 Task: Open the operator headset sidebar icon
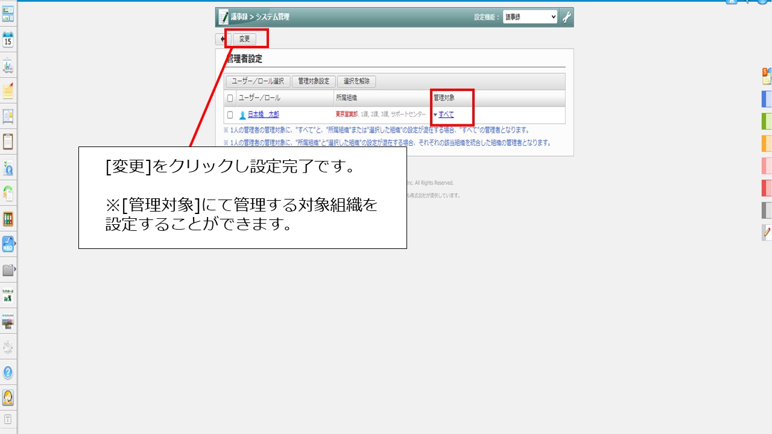point(8,398)
